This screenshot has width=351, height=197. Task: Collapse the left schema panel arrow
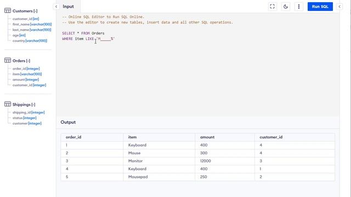pyautogui.click(x=56, y=7)
